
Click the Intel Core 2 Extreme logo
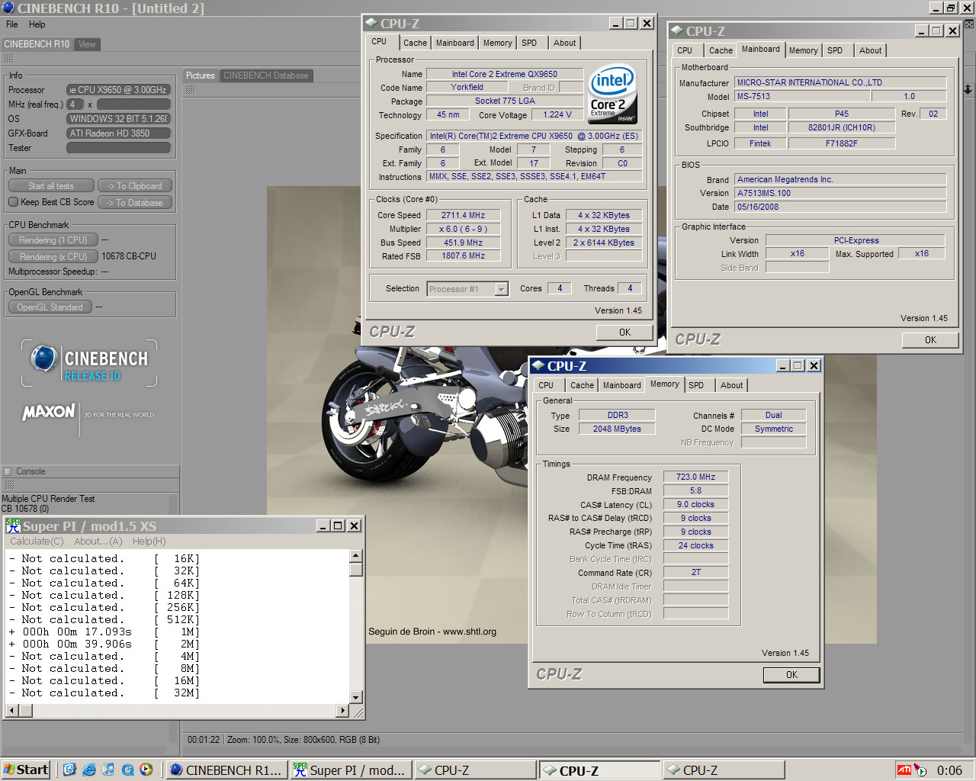612,95
